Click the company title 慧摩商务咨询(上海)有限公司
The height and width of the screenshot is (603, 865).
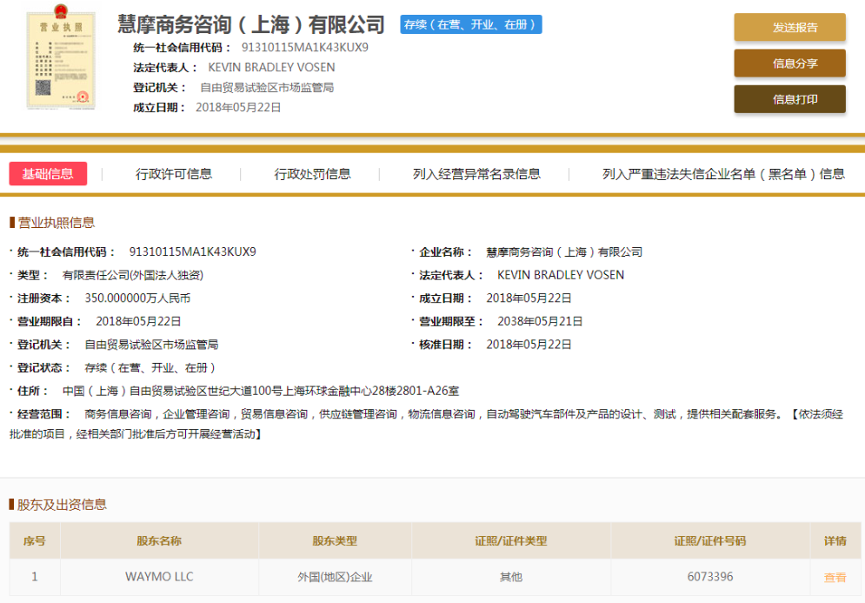point(251,24)
